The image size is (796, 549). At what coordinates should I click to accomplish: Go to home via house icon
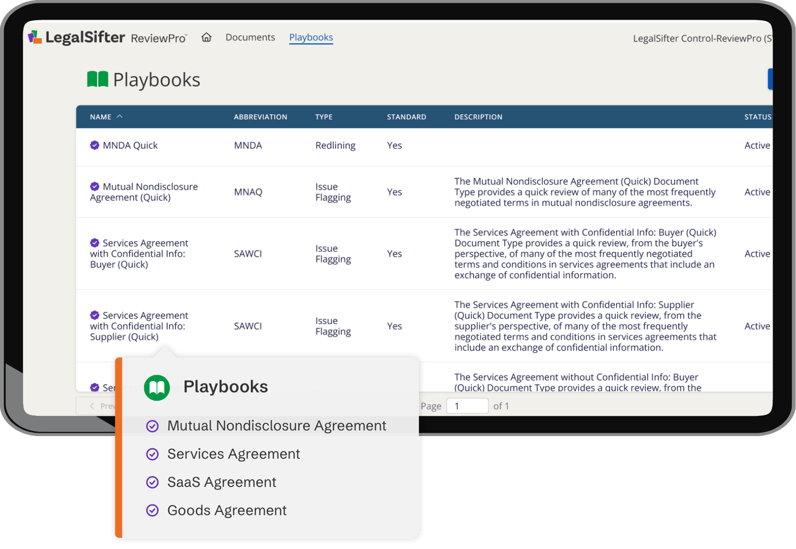[x=206, y=37]
